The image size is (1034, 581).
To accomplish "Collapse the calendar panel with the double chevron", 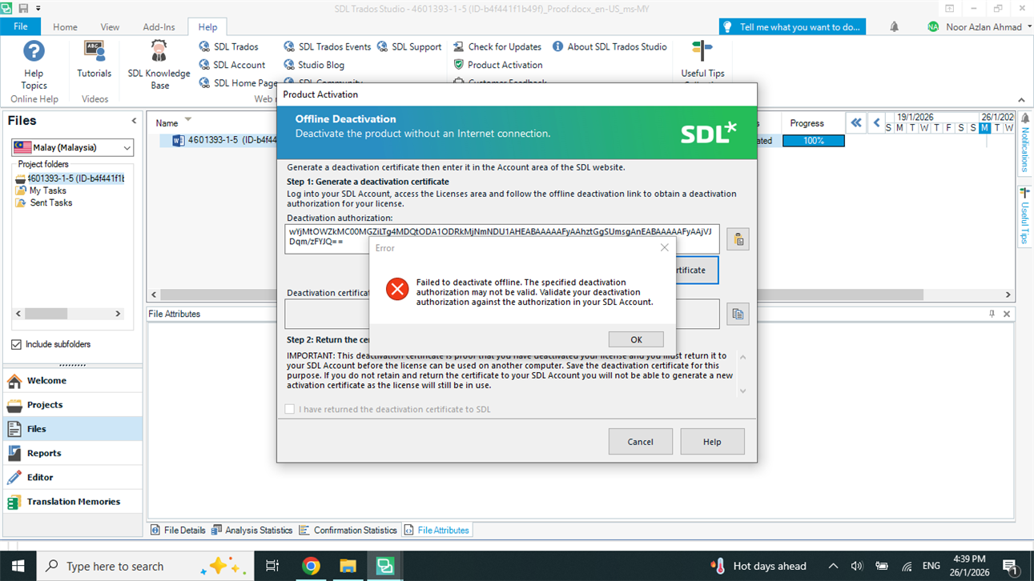I will click(x=855, y=122).
